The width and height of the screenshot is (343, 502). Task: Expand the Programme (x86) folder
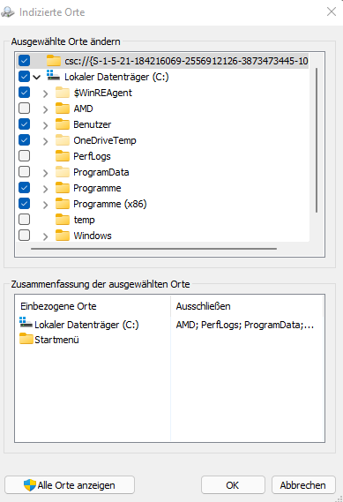pyautogui.click(x=46, y=205)
